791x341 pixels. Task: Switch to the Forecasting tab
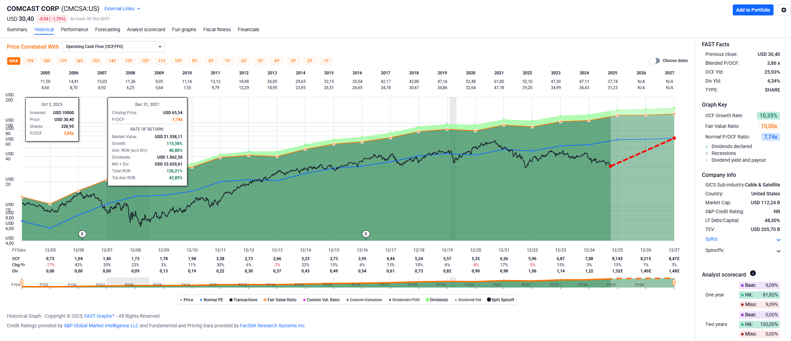click(x=108, y=29)
